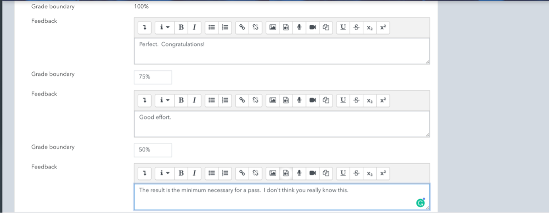Apply bold in 'minimum necessary' feedback editor

[x=181, y=173]
